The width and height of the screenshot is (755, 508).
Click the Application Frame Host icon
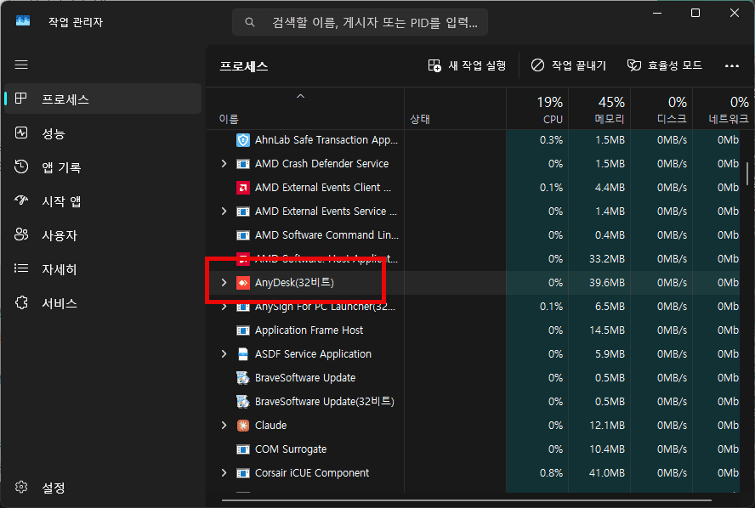click(x=243, y=330)
